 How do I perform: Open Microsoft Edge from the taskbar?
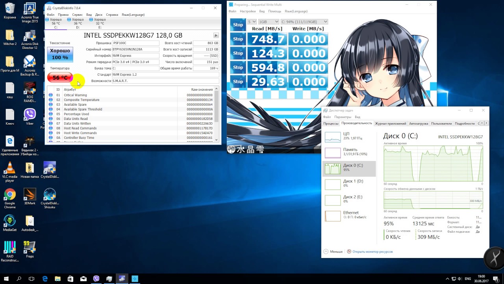[x=45, y=278]
